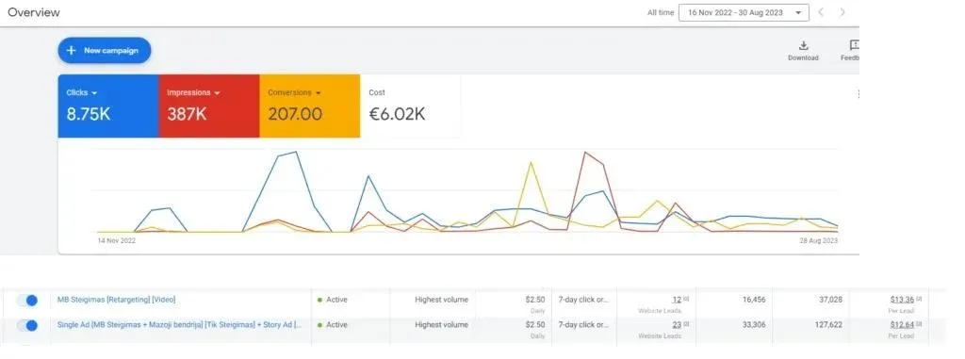Click info icon beside 23 website leads
This screenshot has width=965, height=359.
686,324
